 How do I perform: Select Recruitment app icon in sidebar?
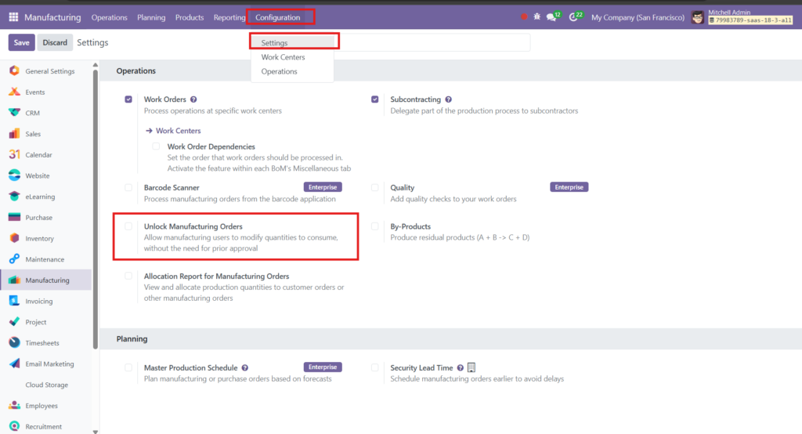pos(14,426)
